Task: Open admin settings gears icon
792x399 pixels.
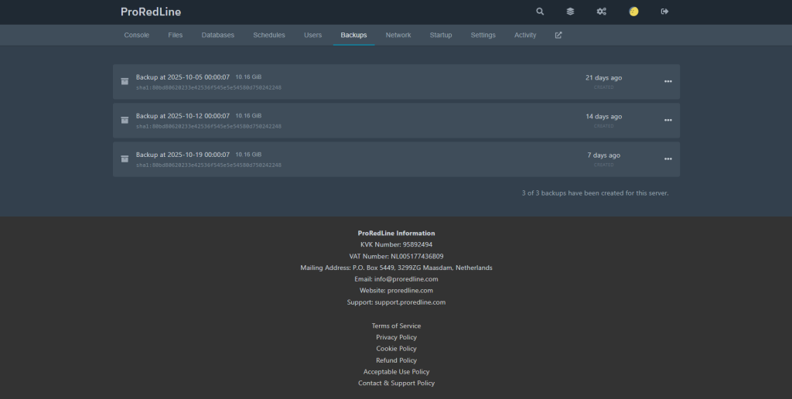Action: pyautogui.click(x=601, y=12)
